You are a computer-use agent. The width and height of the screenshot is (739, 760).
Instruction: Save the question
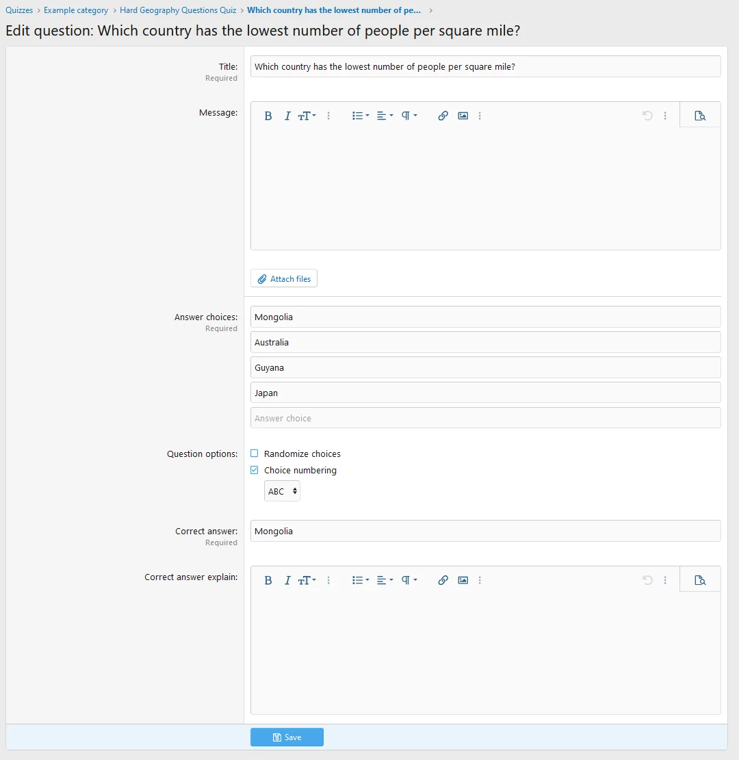pos(287,737)
